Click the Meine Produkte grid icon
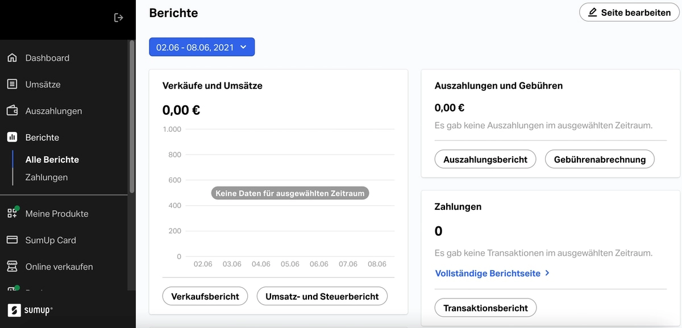682x328 pixels. pyautogui.click(x=12, y=214)
